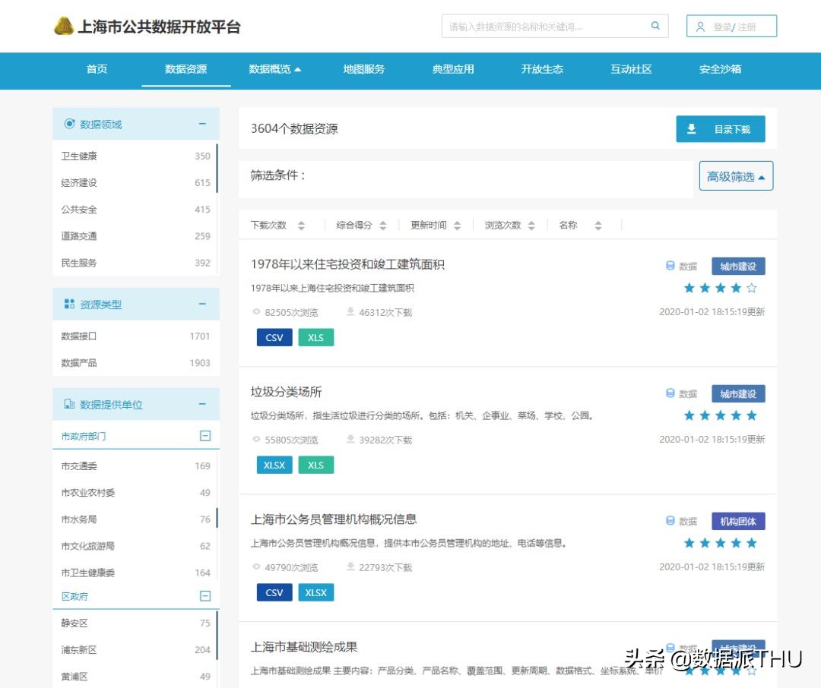The height and width of the screenshot is (688, 821).
Task: Click the search magnifier icon
Action: pyautogui.click(x=655, y=25)
